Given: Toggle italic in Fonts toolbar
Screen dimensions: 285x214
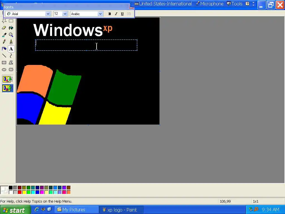Looking at the screenshot, I should 116,14.
